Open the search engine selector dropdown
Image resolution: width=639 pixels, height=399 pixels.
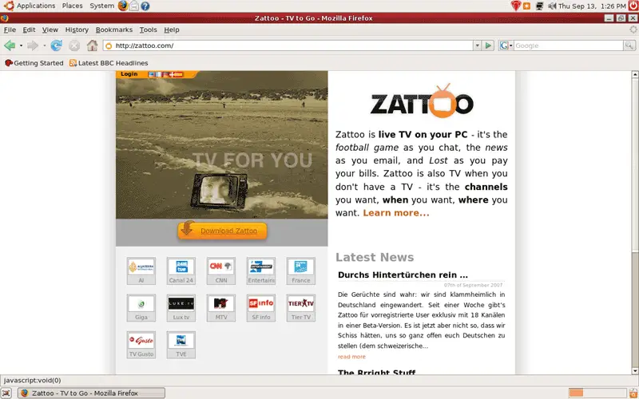506,45
